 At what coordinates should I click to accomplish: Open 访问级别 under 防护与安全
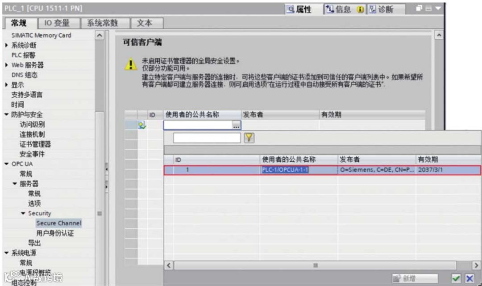(32, 124)
